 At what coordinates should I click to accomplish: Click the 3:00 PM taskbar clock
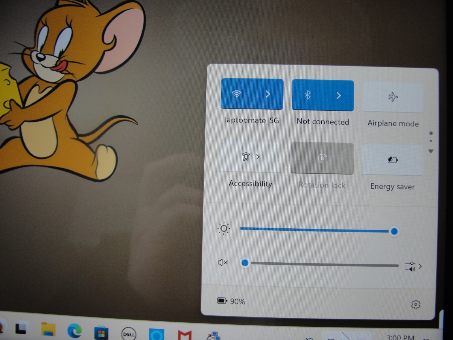click(400, 337)
